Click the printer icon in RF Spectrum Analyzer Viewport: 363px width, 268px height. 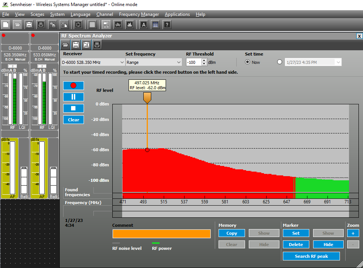(x=97, y=45)
